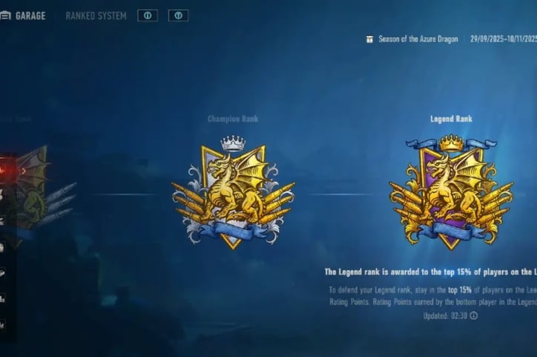The width and height of the screenshot is (537, 357).
Task: Click the bottom-most left sidebar icon
Action: click(2, 325)
